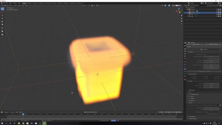Open the outliner filter funnel

coord(217,6)
